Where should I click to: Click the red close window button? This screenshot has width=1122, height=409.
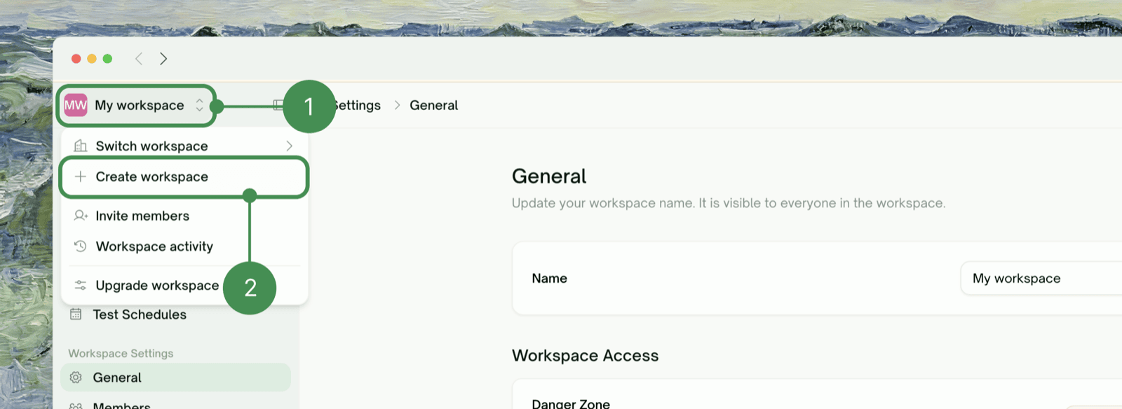coord(76,59)
